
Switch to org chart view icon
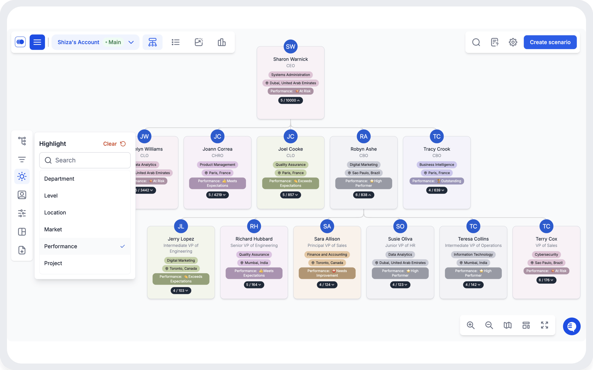pyautogui.click(x=152, y=42)
